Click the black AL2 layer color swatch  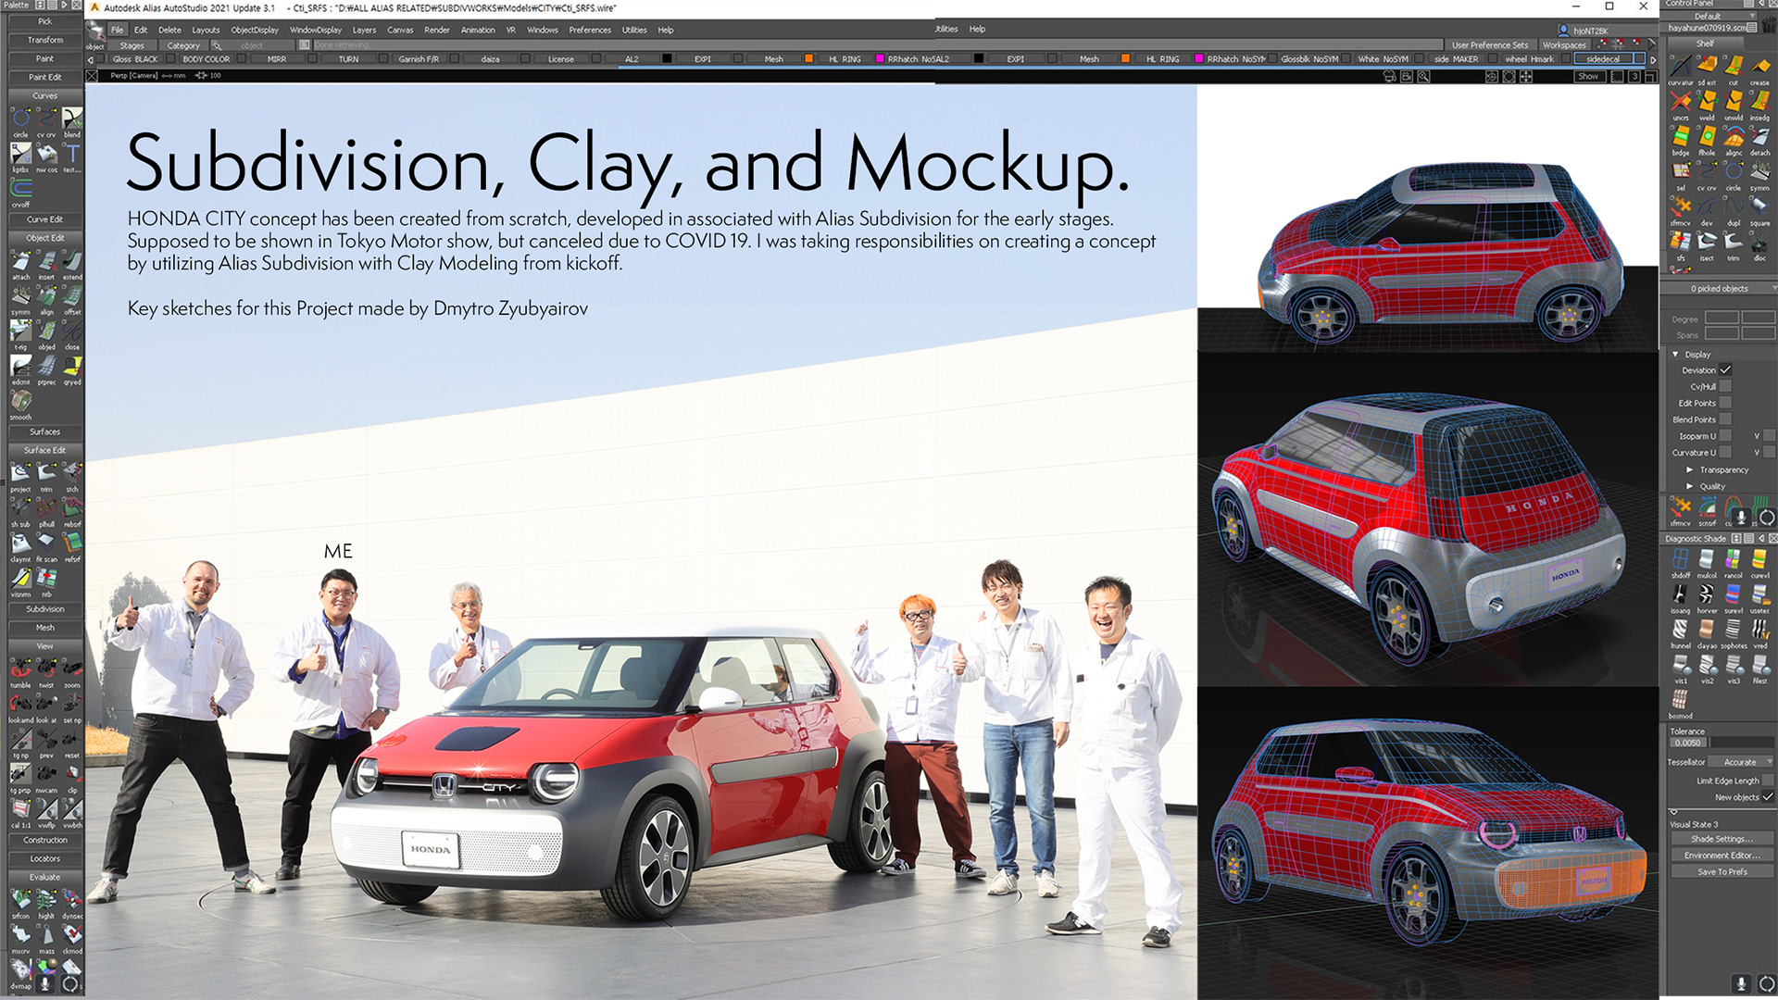(x=667, y=58)
